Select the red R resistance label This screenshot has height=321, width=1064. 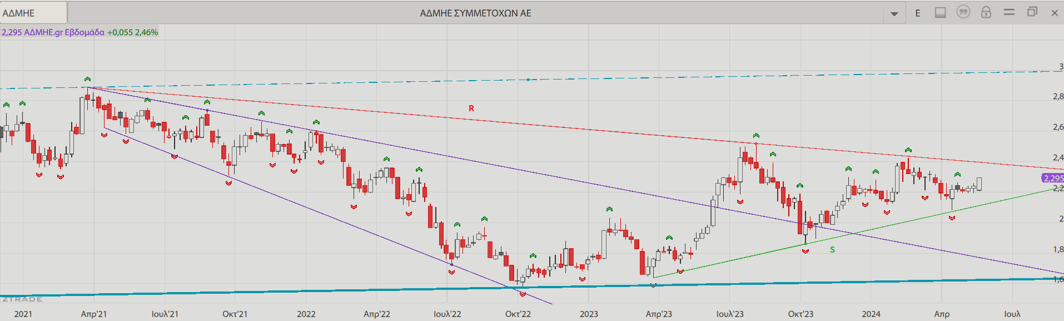[471, 108]
